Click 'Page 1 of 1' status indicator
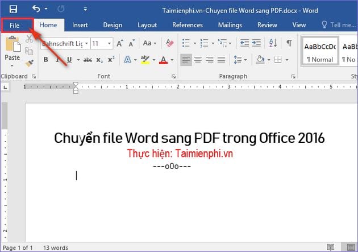 click(18, 247)
